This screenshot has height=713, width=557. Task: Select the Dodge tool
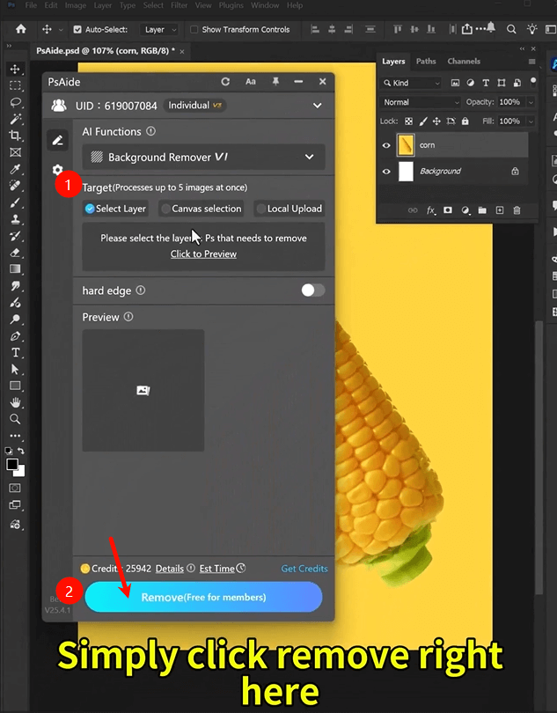(15, 320)
